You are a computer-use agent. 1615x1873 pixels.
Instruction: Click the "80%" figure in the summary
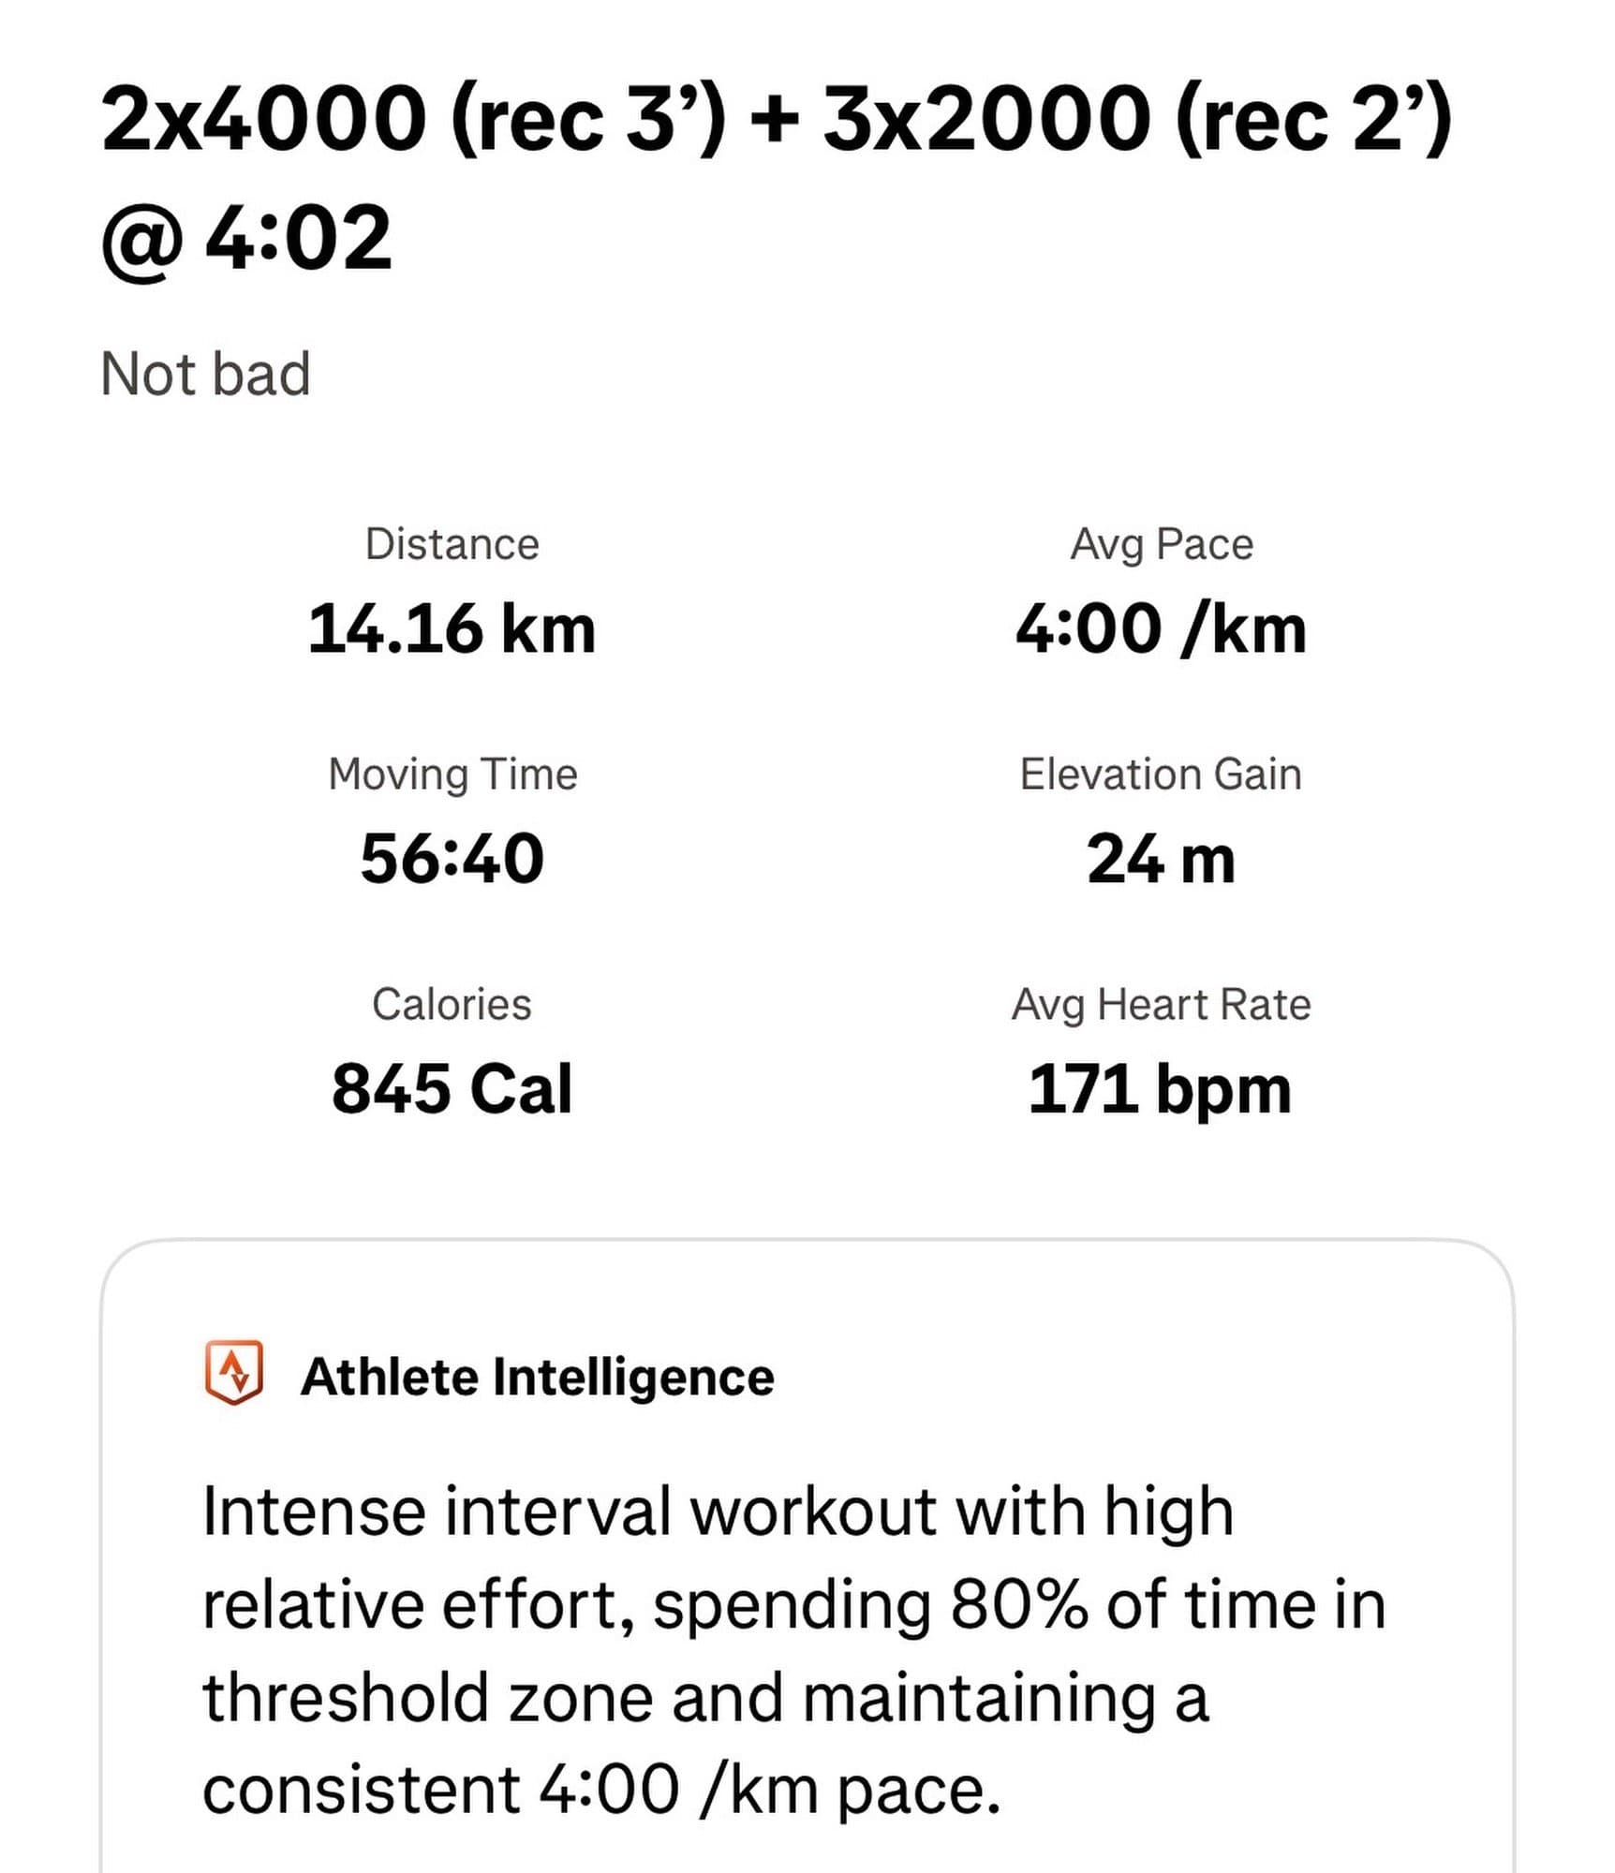[1018, 1604]
